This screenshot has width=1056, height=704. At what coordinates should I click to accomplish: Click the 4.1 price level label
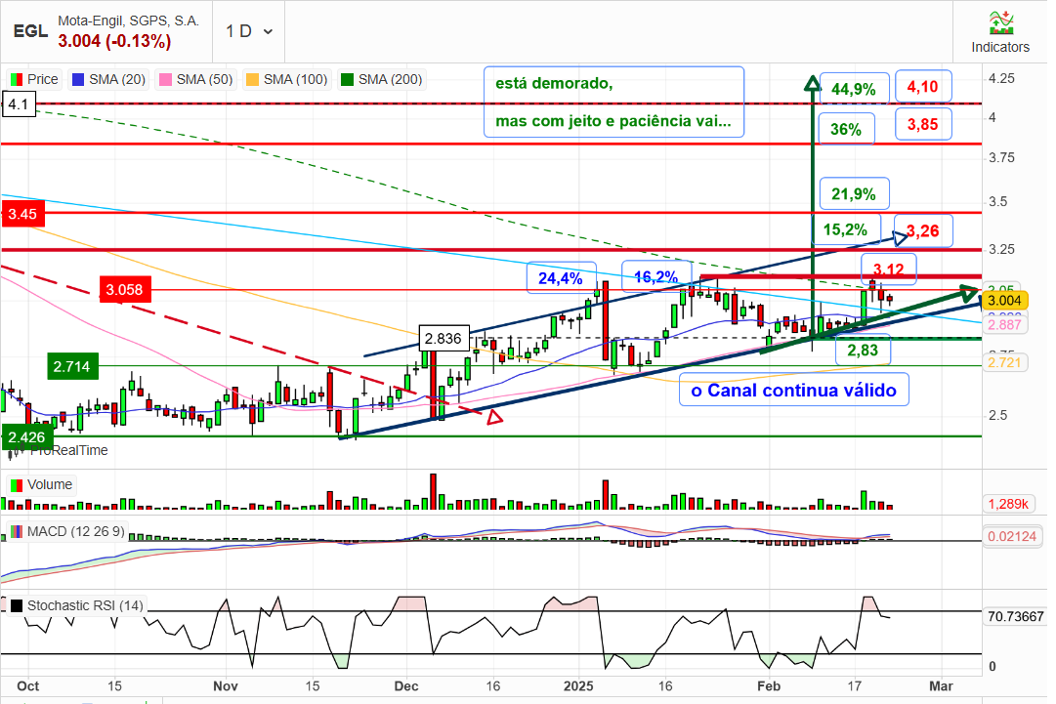[x=19, y=104]
